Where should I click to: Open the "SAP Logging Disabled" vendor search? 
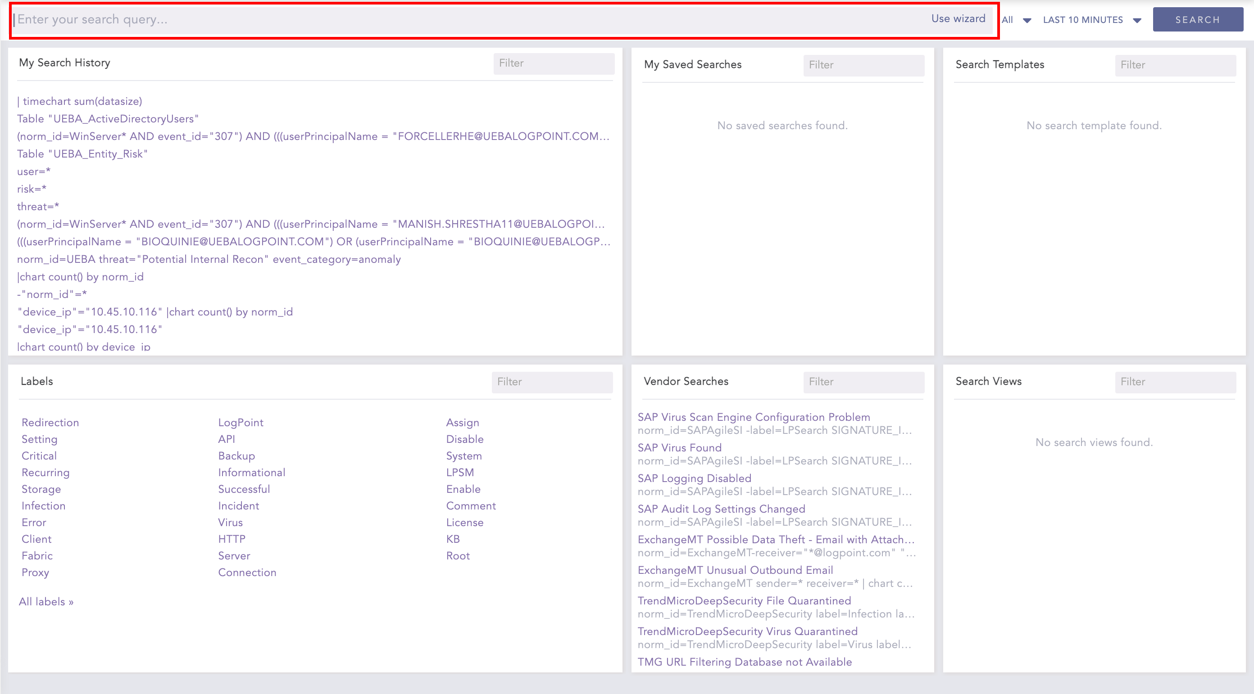(694, 478)
